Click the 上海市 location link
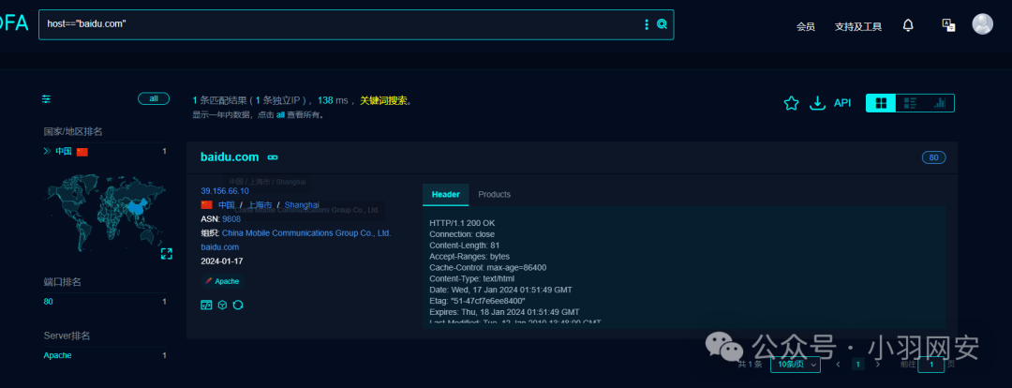Image resolution: width=1012 pixels, height=388 pixels. point(259,204)
